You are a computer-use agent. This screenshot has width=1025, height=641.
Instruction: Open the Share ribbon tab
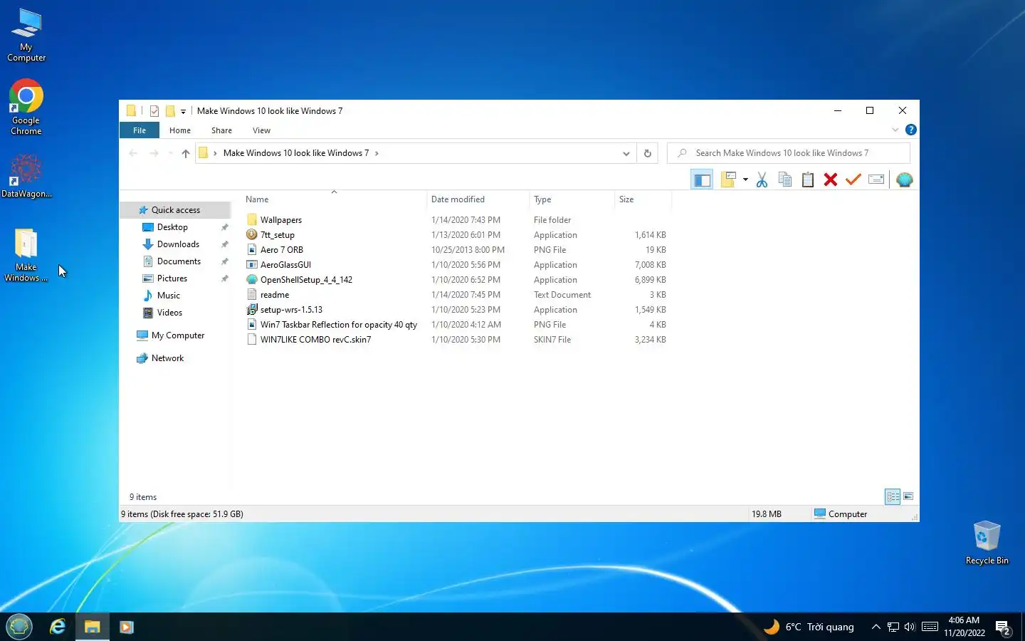221,130
